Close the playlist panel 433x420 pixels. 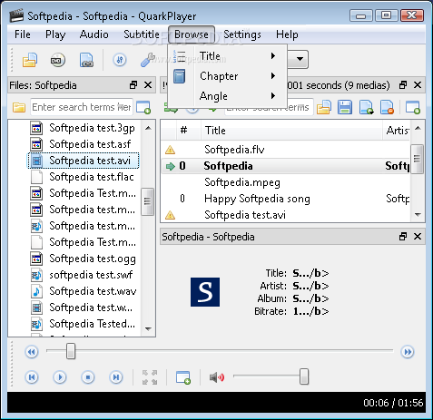(x=418, y=85)
